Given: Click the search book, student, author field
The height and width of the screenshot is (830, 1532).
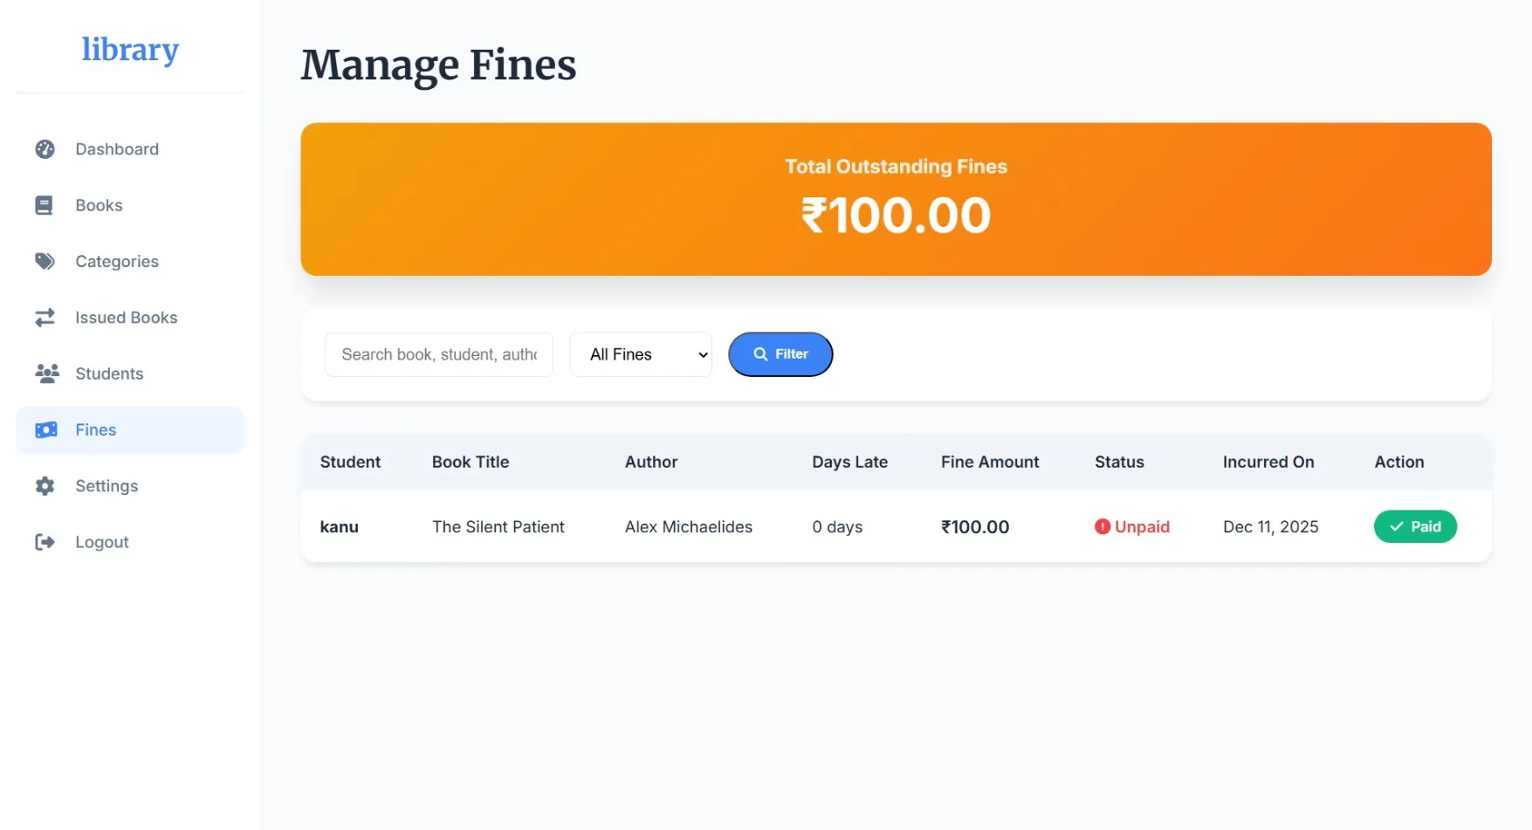Looking at the screenshot, I should coord(438,354).
